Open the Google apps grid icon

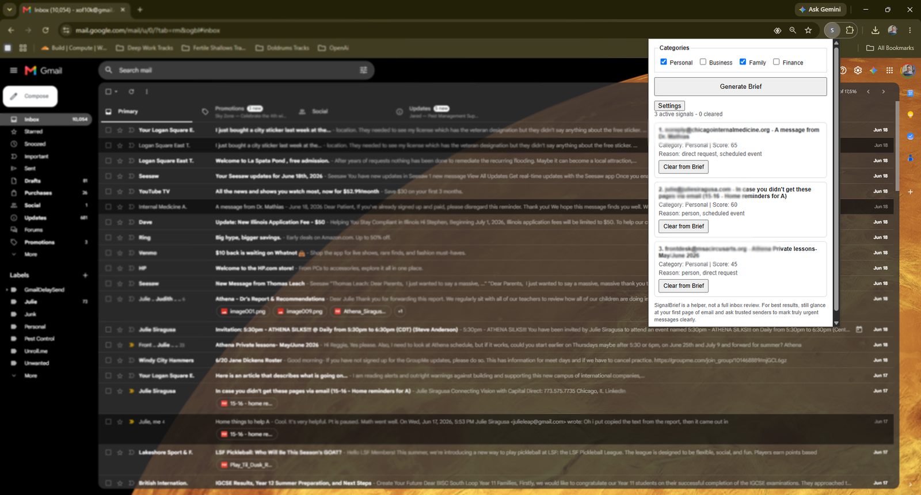[889, 70]
